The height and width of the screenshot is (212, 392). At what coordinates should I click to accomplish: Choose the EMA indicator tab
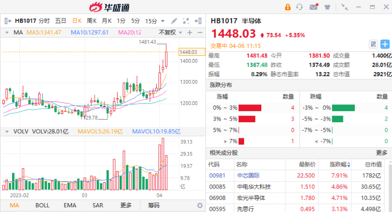pos(70,205)
